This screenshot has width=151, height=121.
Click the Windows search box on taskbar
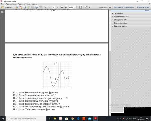[26, 119]
